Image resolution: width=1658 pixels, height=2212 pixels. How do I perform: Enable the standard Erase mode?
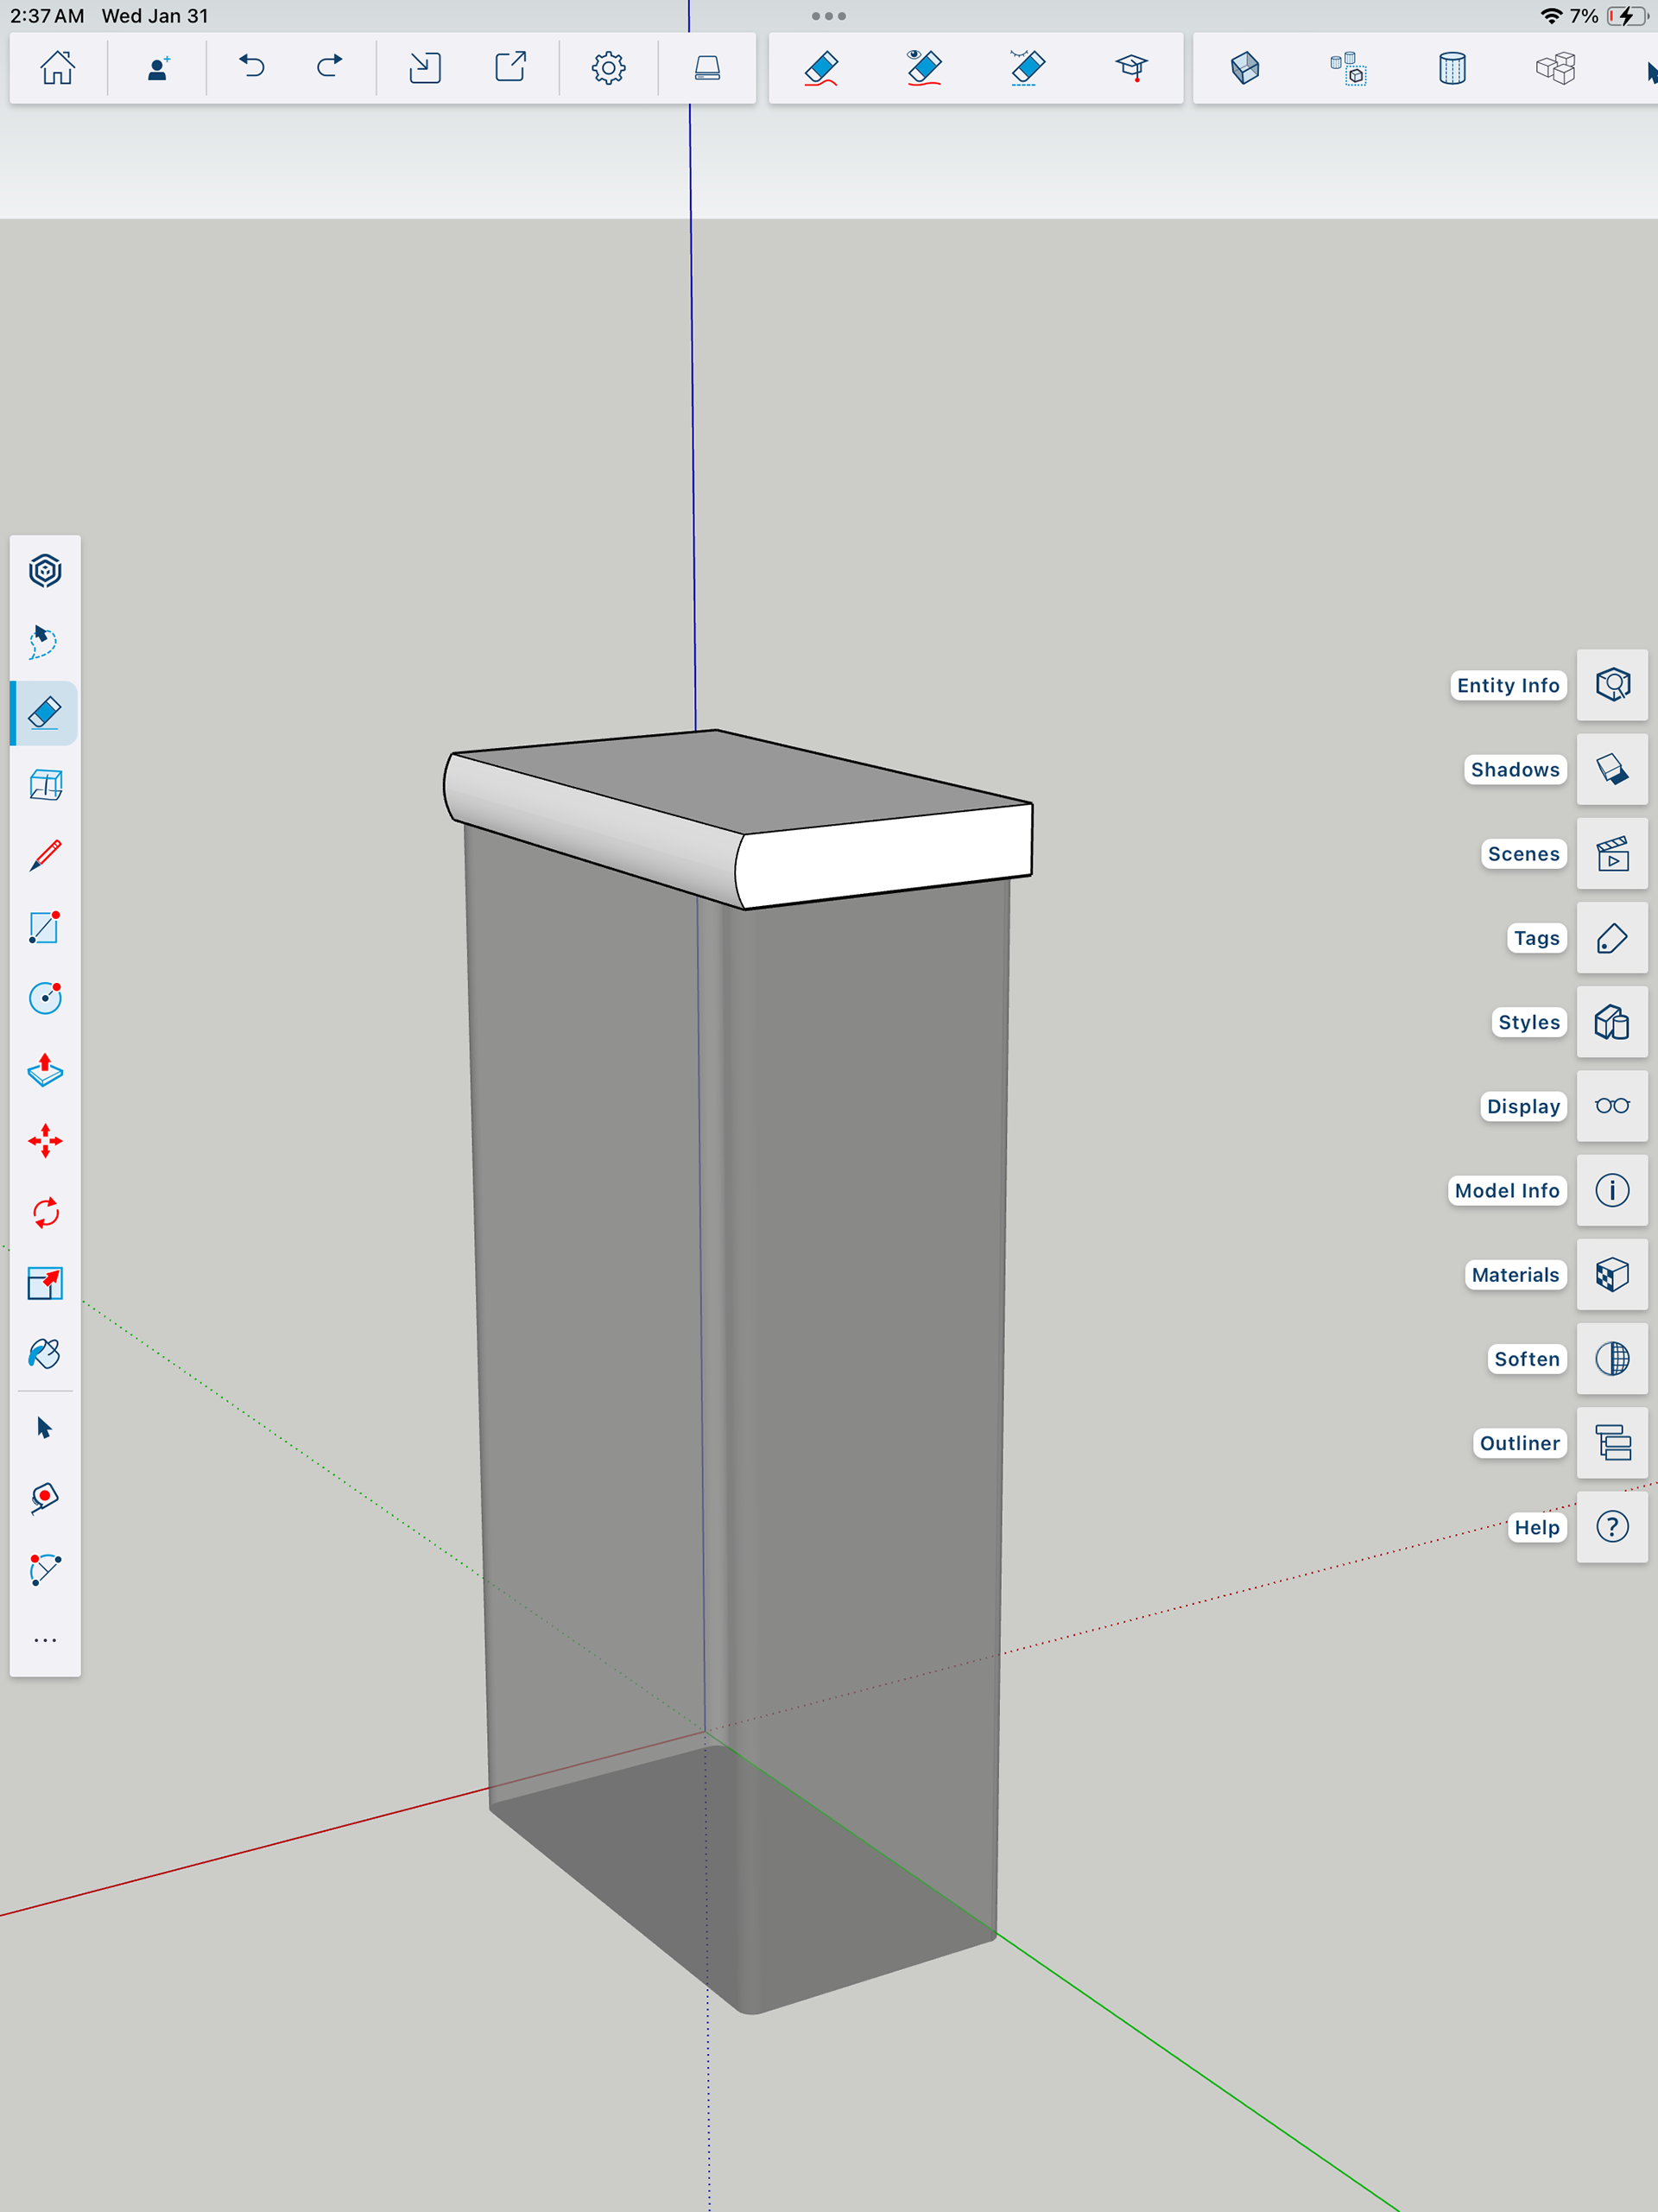(821, 68)
